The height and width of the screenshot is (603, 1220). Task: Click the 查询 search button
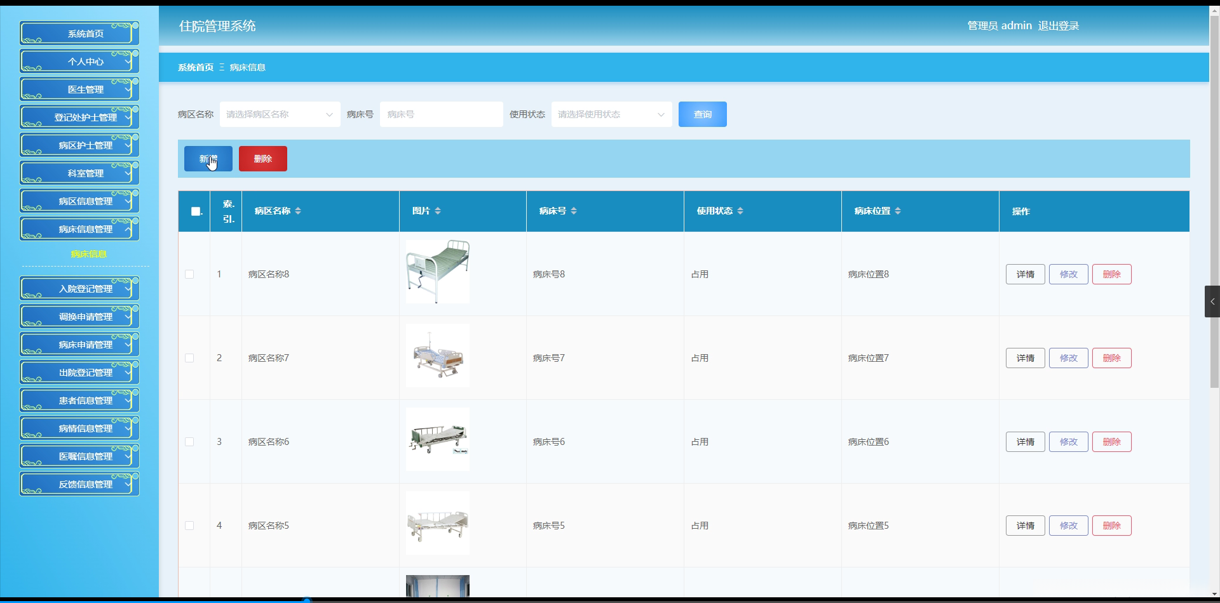click(x=703, y=114)
